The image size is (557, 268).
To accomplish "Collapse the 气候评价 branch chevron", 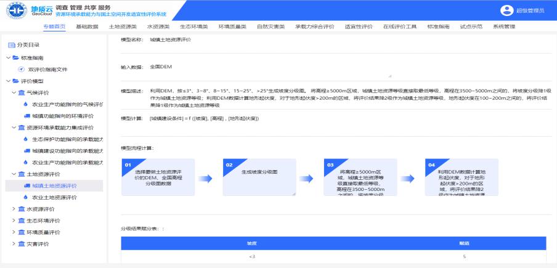I will (x=14, y=92).
